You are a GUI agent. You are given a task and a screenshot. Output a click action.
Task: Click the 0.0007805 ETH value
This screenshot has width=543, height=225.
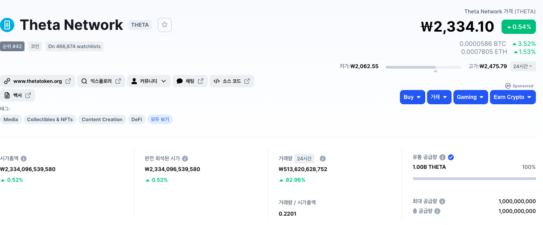click(484, 52)
